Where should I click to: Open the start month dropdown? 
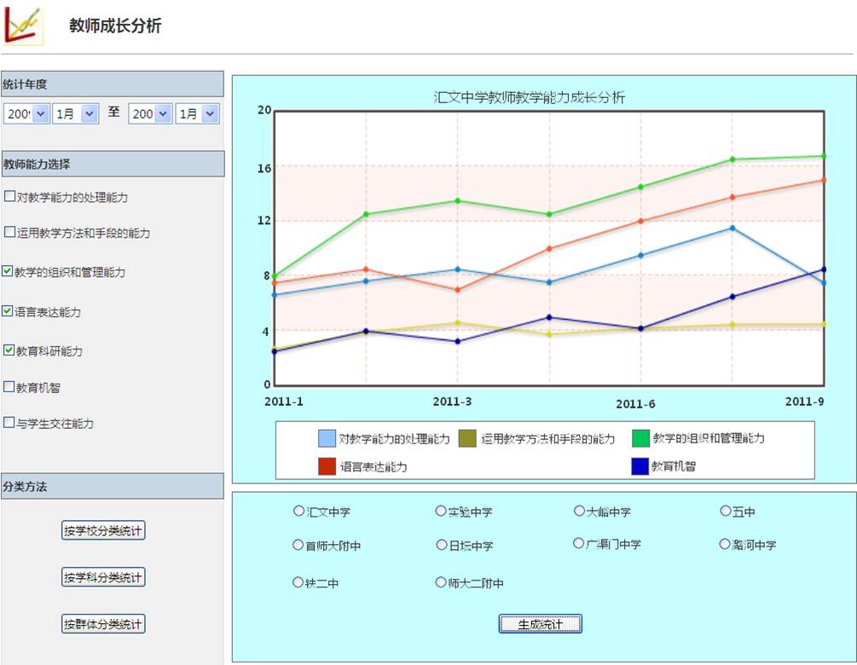[x=75, y=113]
